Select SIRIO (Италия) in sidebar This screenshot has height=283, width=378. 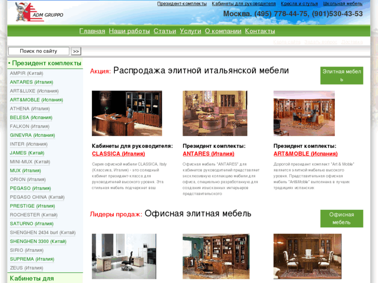tap(27, 250)
